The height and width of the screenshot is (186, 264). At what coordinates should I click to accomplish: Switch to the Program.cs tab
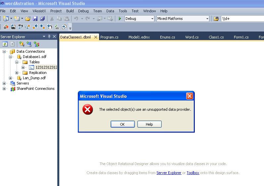click(x=109, y=37)
